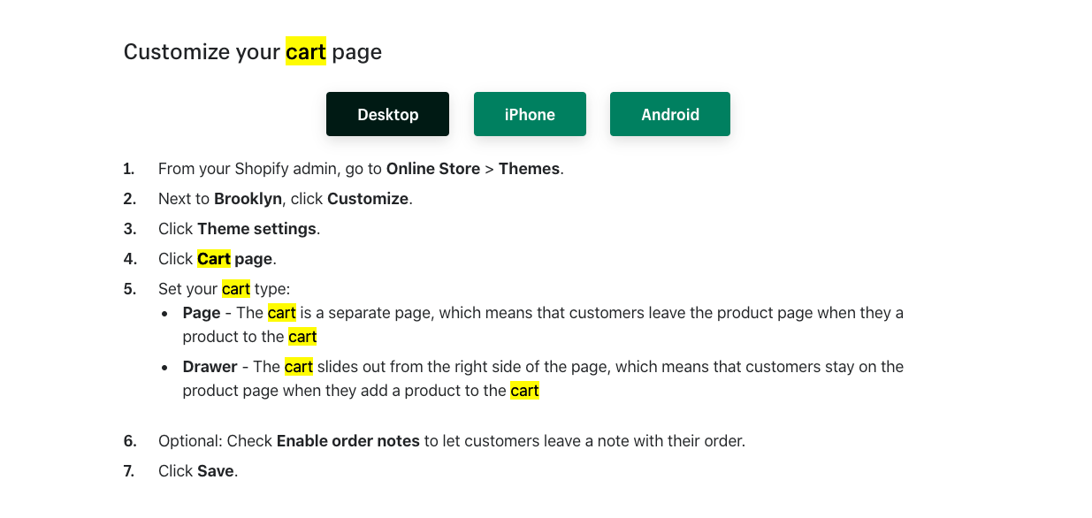Screen dimensions: 1092x518
Task: Click the bold 'Save' text
Action: pyautogui.click(x=216, y=471)
